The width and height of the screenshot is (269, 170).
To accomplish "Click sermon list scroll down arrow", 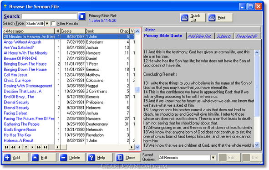I will click(x=137, y=147).
